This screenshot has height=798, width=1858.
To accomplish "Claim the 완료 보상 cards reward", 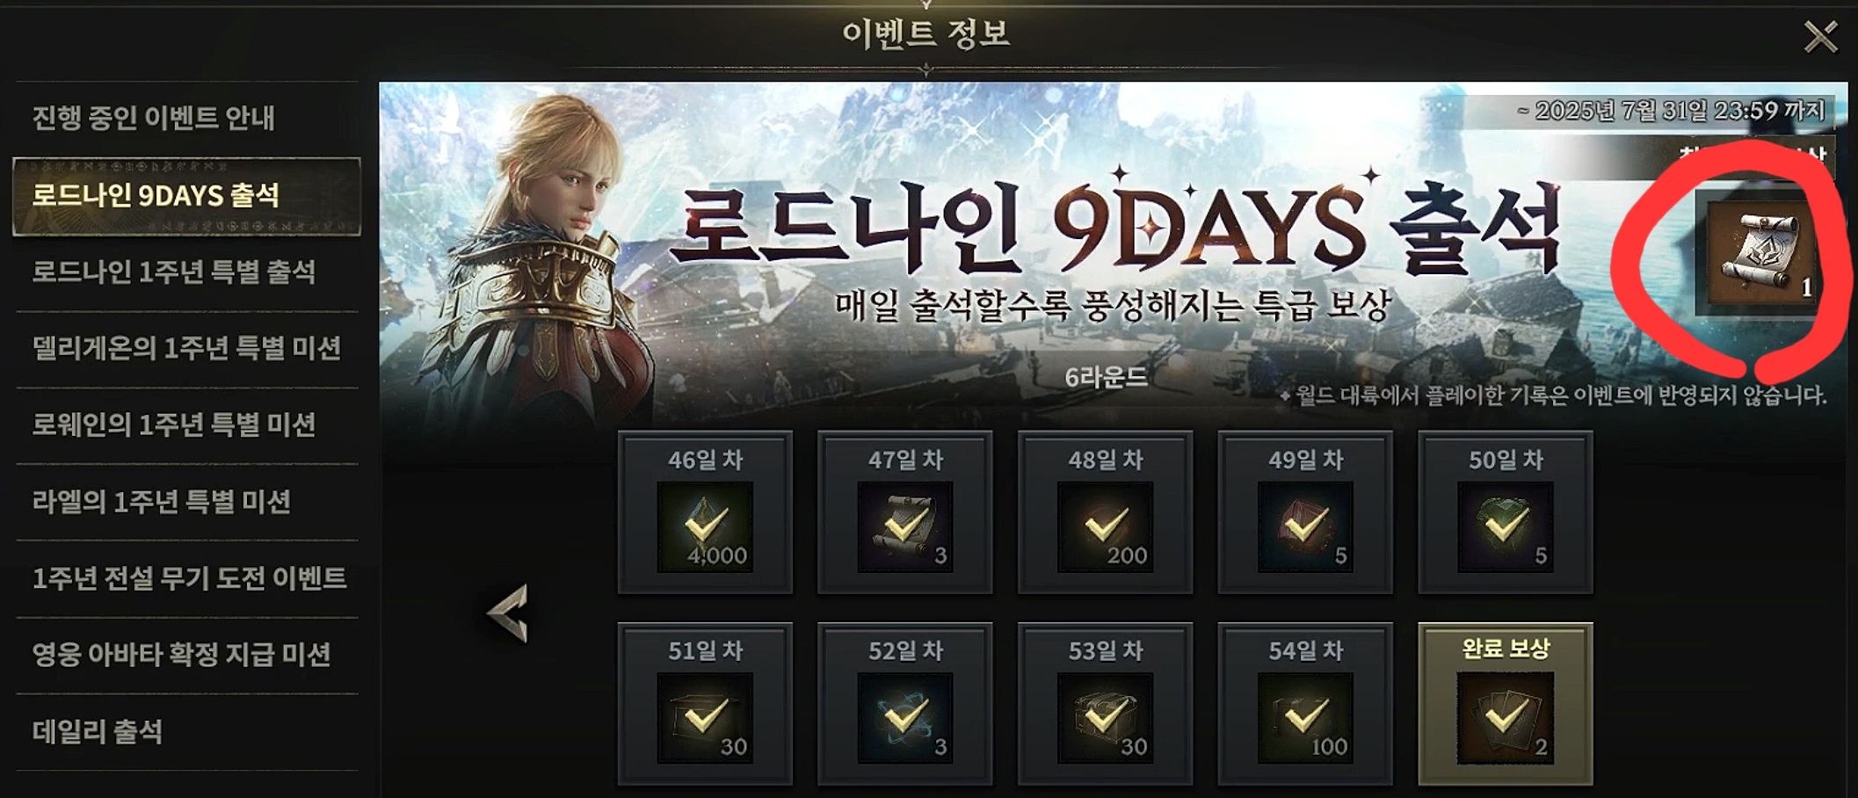I will 1506,718.
